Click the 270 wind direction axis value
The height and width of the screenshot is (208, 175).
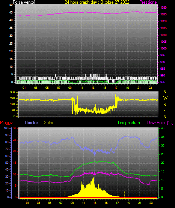12,99
